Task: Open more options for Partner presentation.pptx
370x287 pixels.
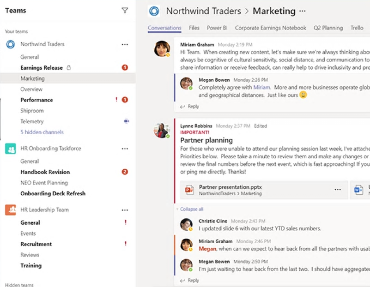Action: 338,190
